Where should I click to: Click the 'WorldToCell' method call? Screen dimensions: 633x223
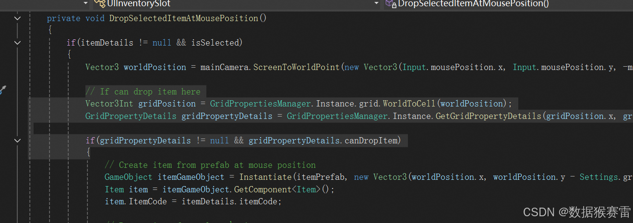[409, 104]
